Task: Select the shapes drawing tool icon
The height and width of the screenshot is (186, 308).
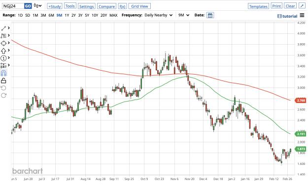Action: tap(3, 43)
